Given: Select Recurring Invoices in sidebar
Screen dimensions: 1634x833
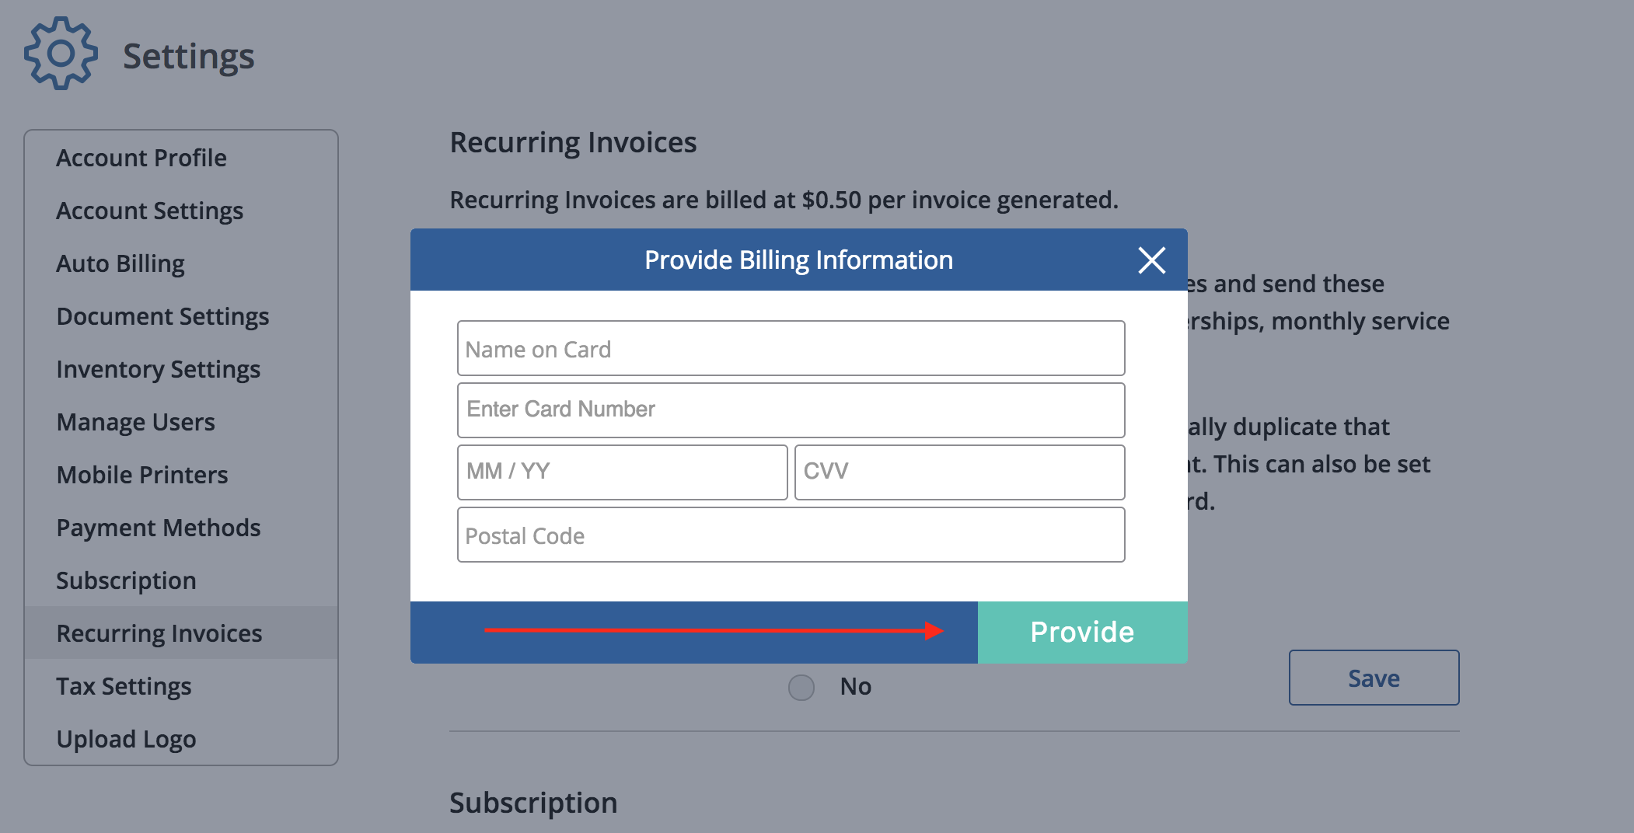Looking at the screenshot, I should [159, 633].
